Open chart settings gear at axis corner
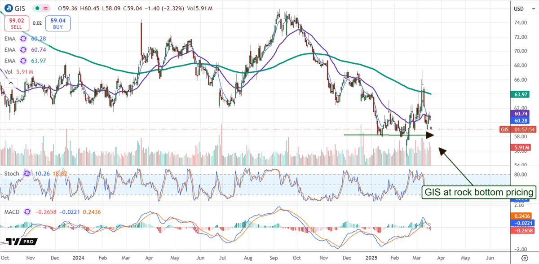The image size is (539, 264). [x=524, y=259]
